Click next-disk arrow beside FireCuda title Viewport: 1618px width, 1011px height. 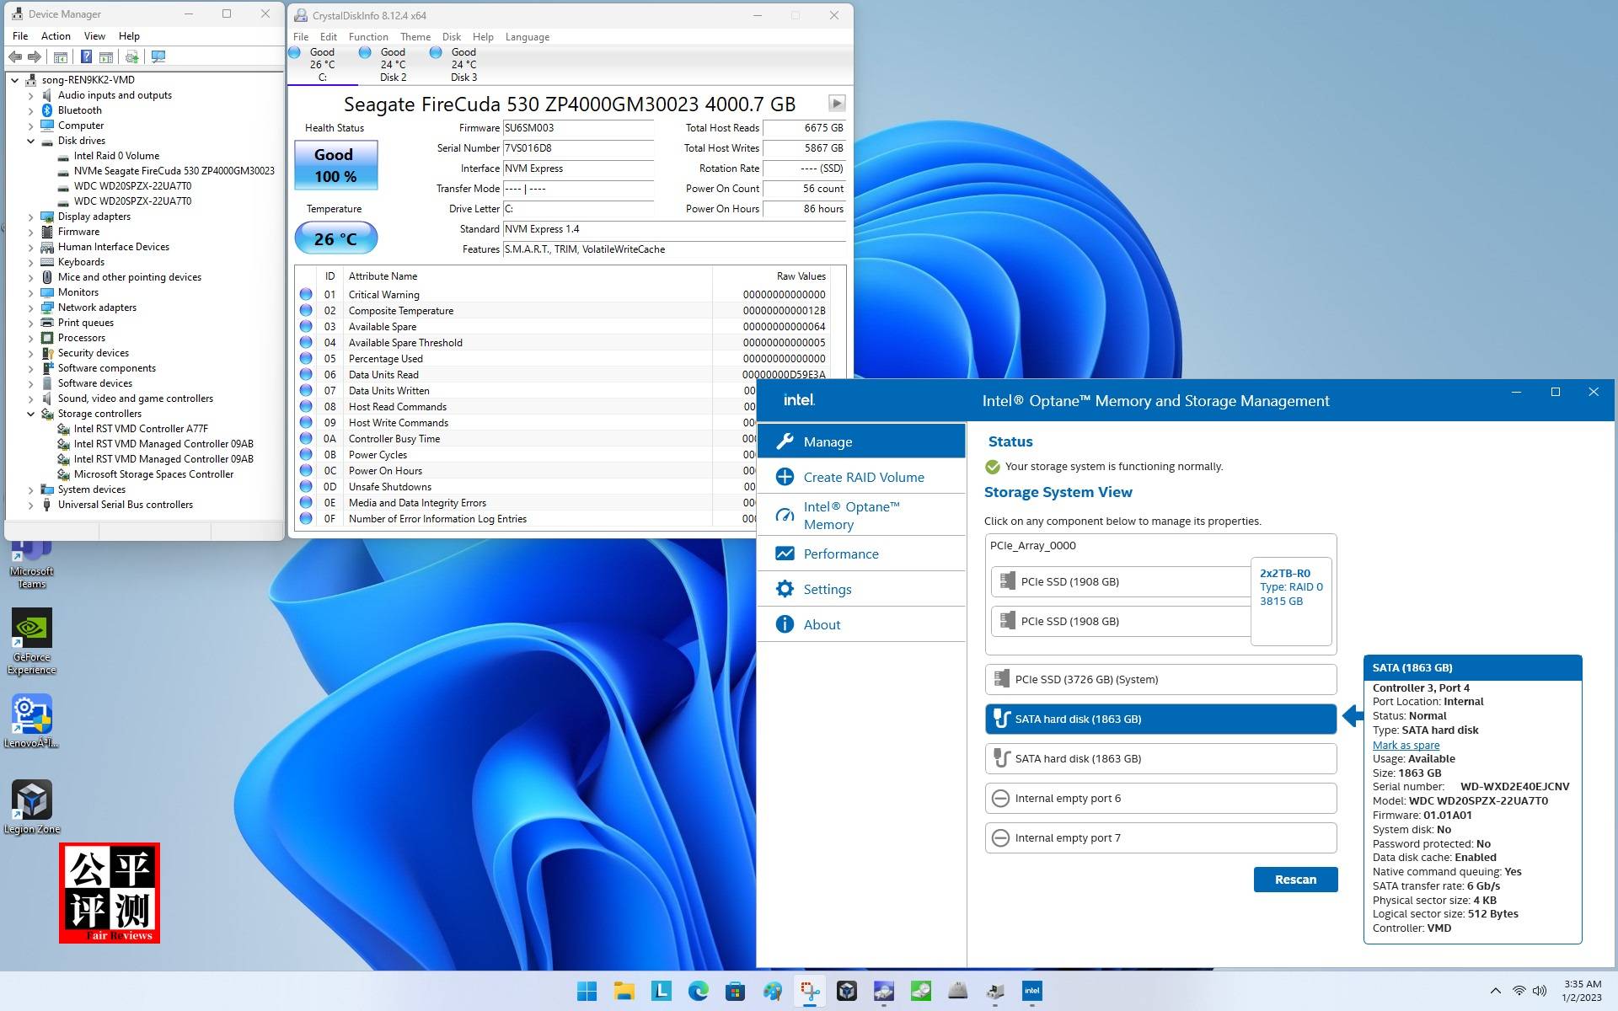(x=836, y=103)
